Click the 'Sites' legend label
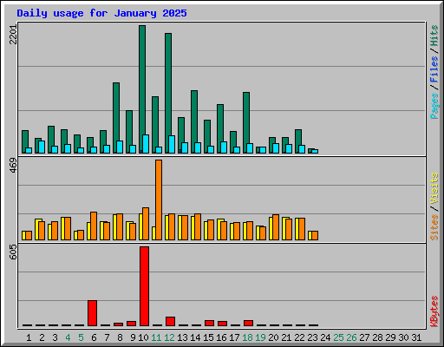 pos(434,227)
